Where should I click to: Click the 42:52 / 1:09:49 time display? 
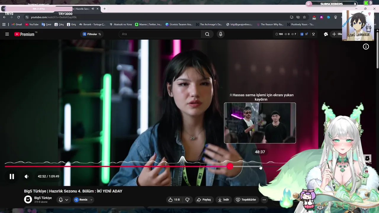click(x=48, y=176)
